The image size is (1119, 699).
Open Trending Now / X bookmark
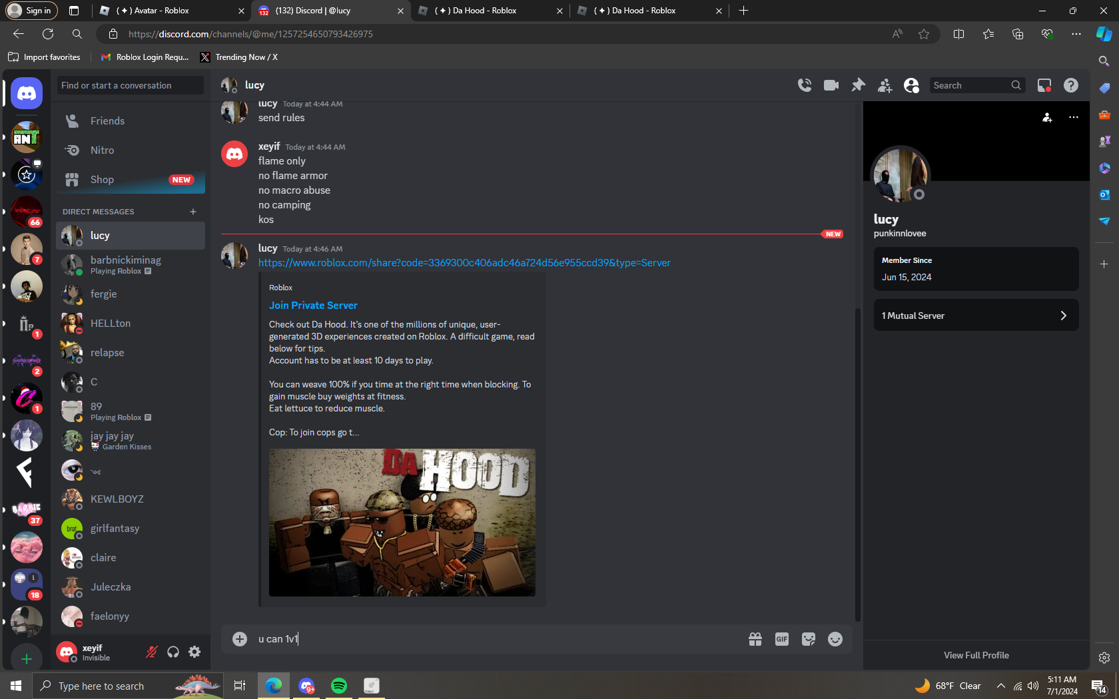[239, 57]
